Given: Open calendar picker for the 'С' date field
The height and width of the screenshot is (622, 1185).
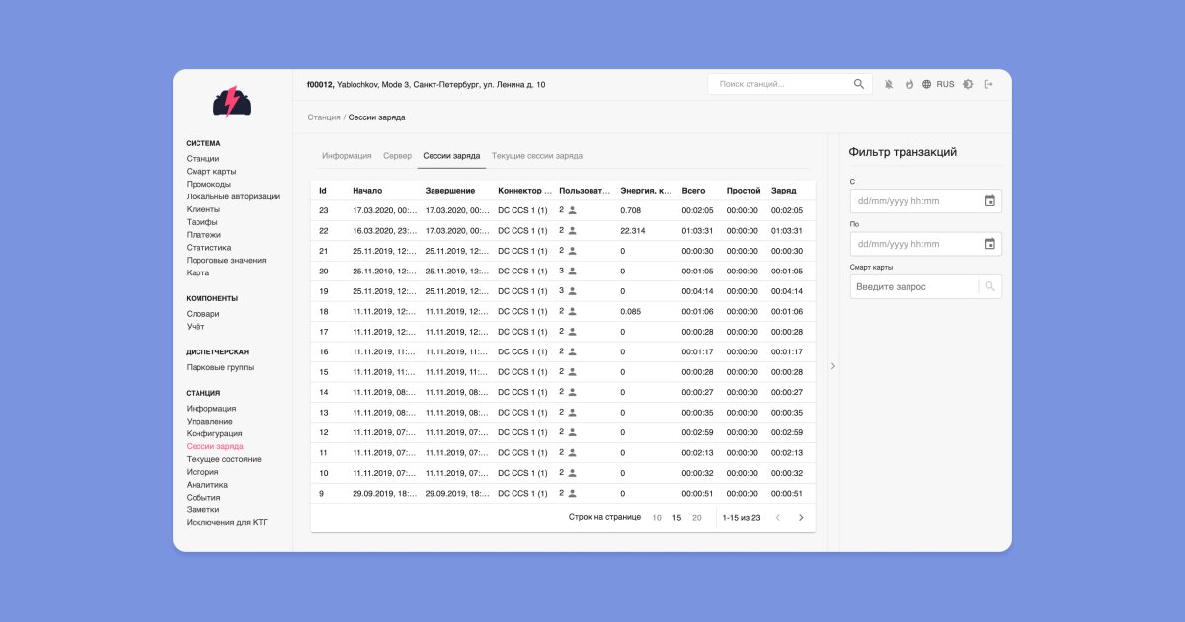Looking at the screenshot, I should tap(989, 201).
